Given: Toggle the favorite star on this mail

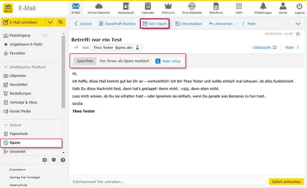Looking at the screenshot, I should pos(298,34).
